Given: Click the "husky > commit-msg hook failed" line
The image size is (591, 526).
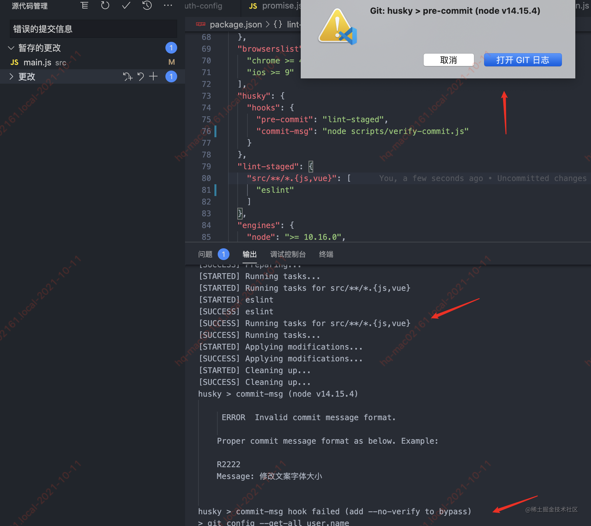Looking at the screenshot, I should [x=335, y=512].
